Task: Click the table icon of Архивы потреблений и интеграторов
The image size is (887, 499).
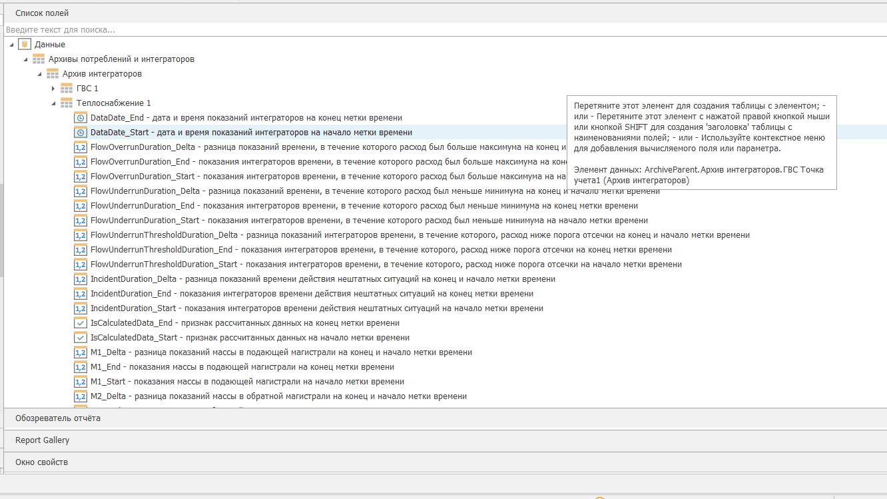Action: 39,59
